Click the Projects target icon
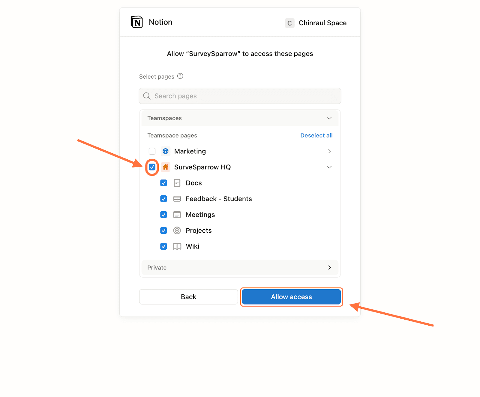 pos(177,230)
